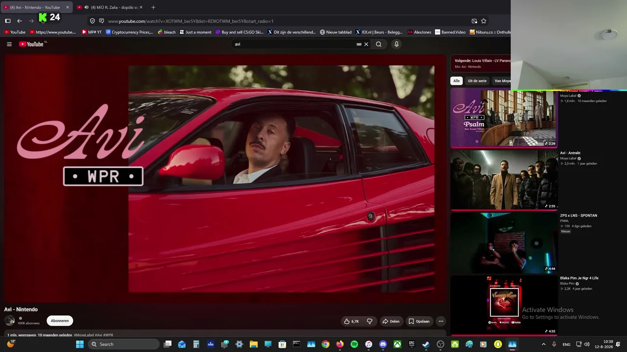
Task: Click inside the YouTube search field
Action: (294, 44)
